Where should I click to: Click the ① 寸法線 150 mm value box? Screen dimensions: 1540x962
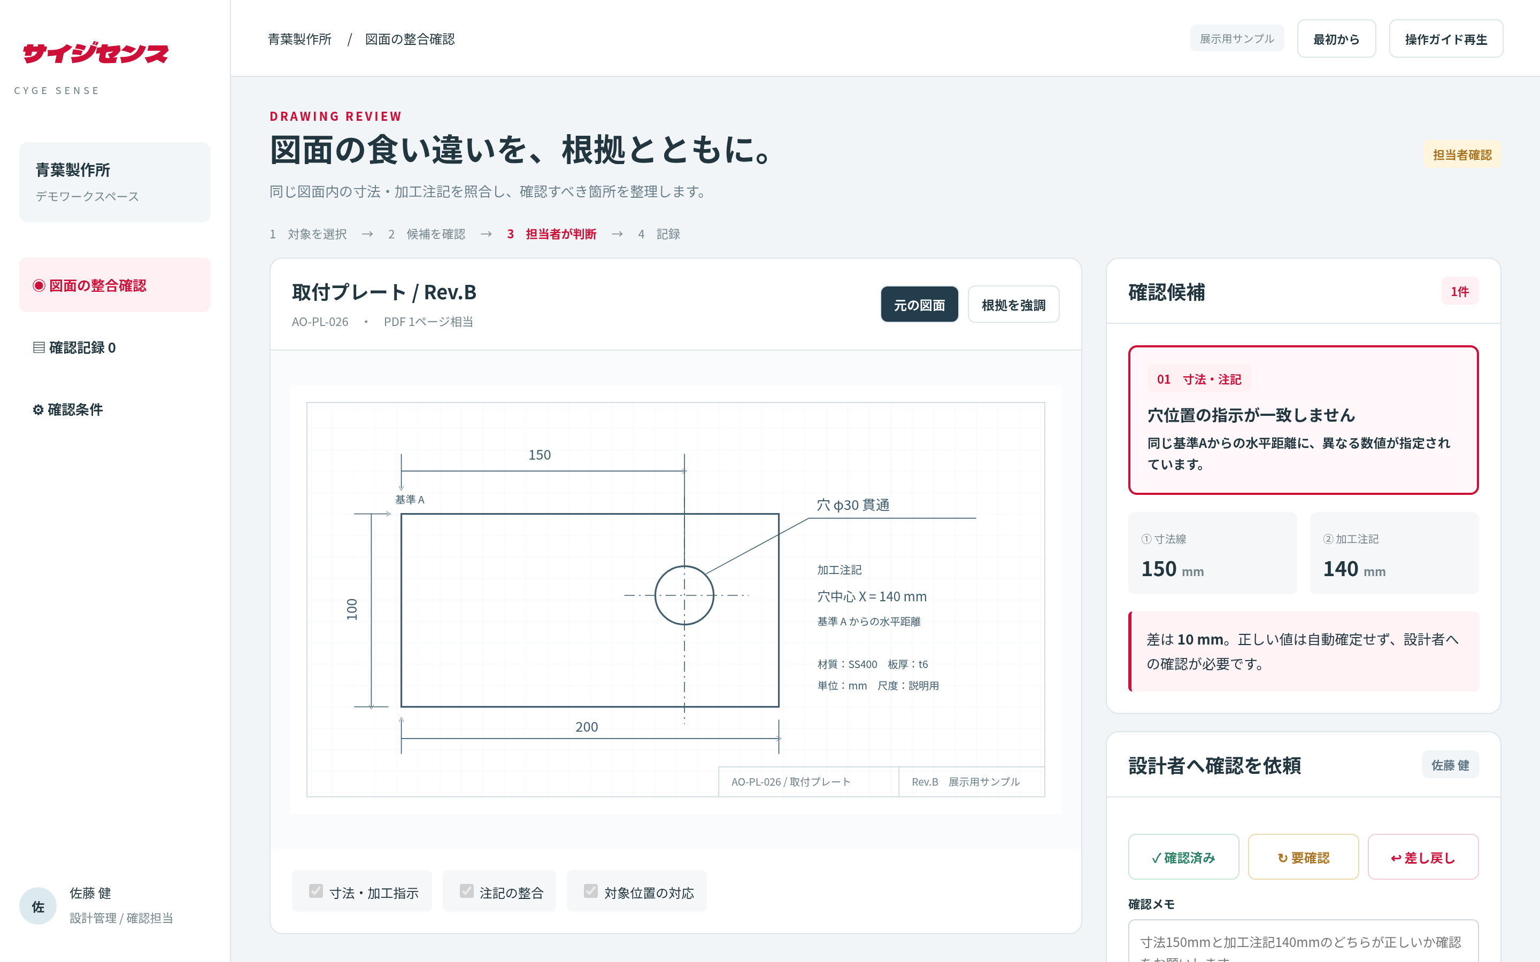pos(1212,553)
